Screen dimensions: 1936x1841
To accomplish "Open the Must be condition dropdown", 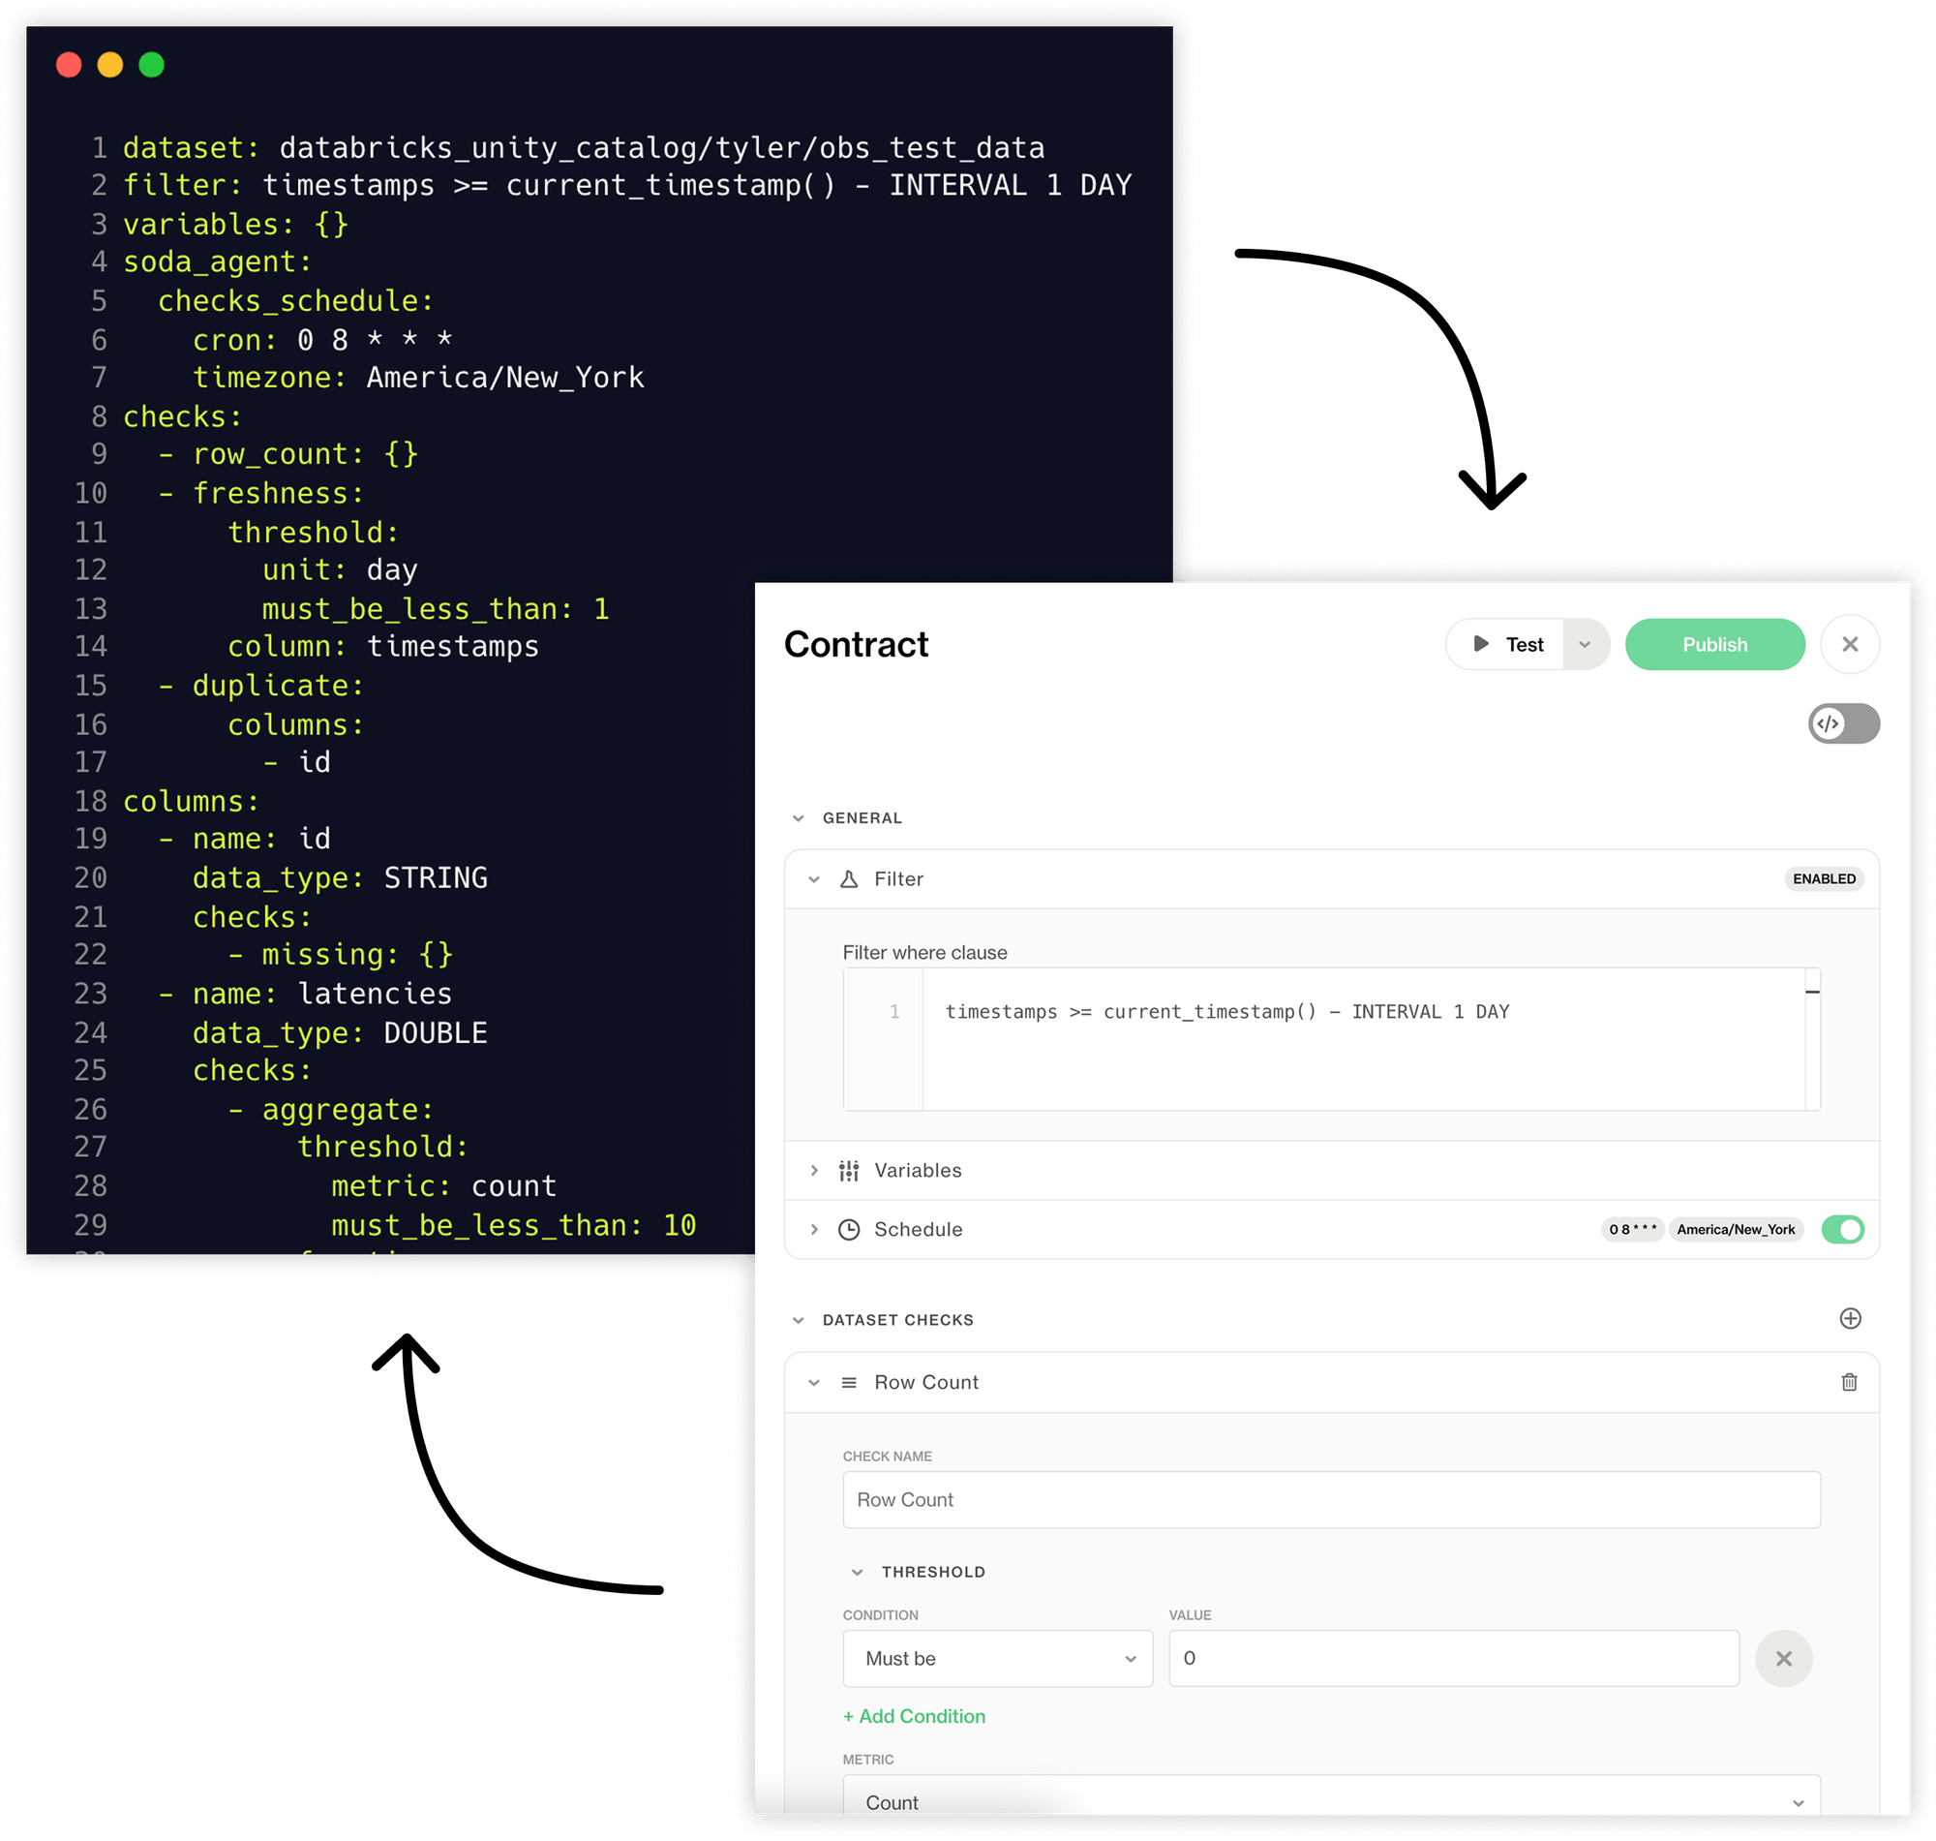I will click(997, 1659).
